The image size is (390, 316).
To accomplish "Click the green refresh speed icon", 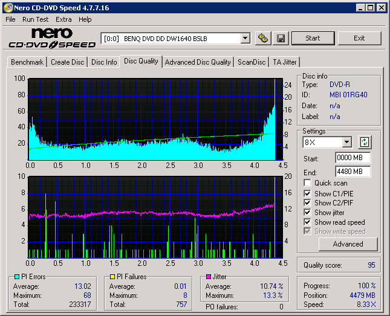I will pyautogui.click(x=365, y=143).
